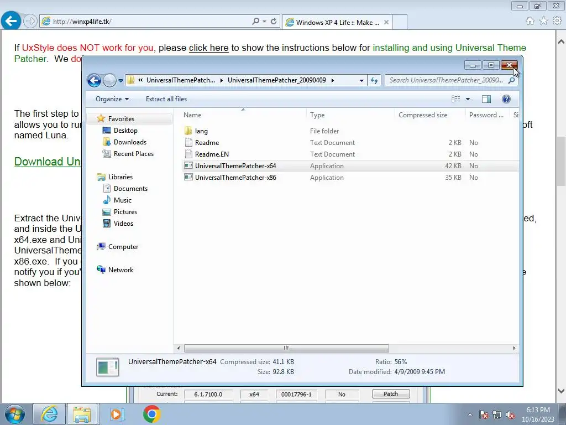The image size is (566, 425).
Task: Select UniversalThemePatcher-x64 application icon
Action: (x=188, y=165)
